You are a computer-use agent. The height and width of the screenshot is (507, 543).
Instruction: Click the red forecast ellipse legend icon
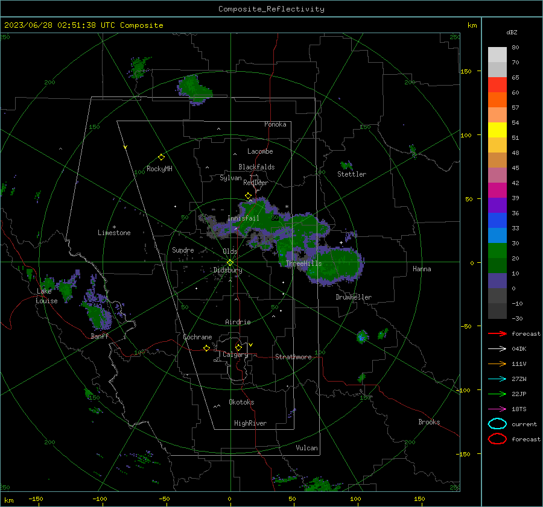click(x=497, y=439)
